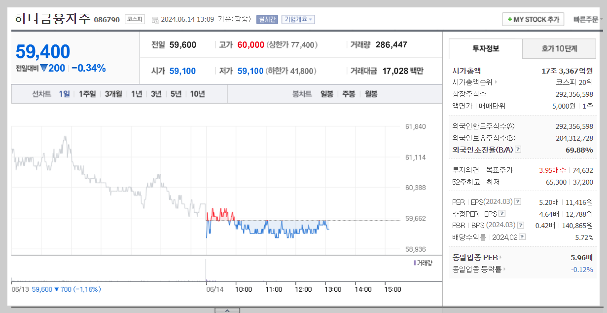Click the plus icon in MY STOCK 추가
Viewport: 607px width, 313px height.
coord(509,20)
